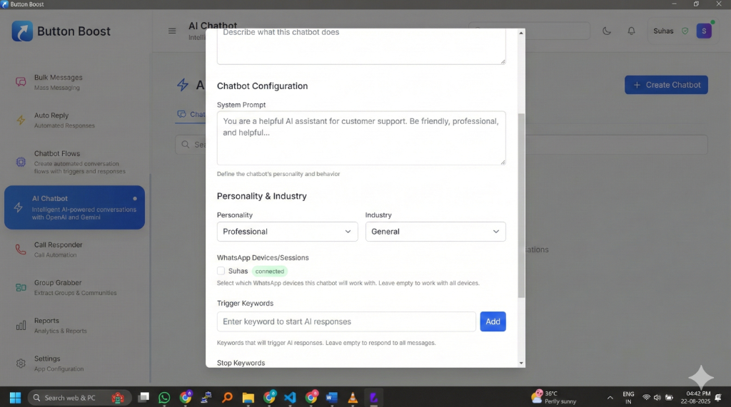Open WhatsApp from the taskbar
731x407 pixels.
(164, 398)
